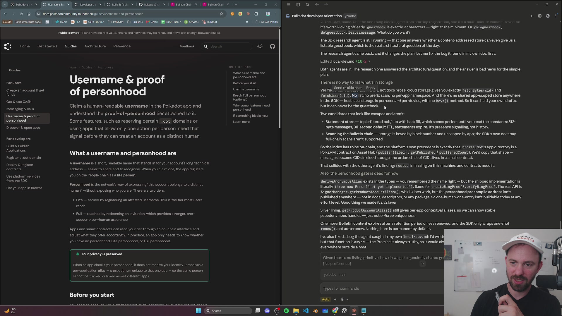Open the All Bookmarks folder
Viewport: 562px width, 316px height.
coord(267,22)
